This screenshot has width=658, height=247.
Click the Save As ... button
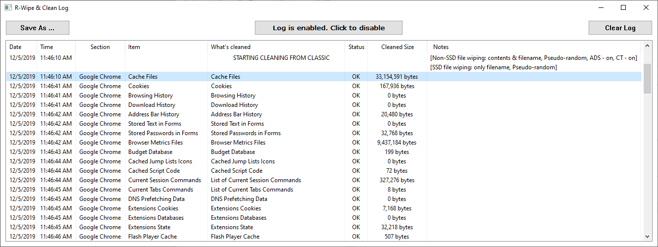coord(38,28)
